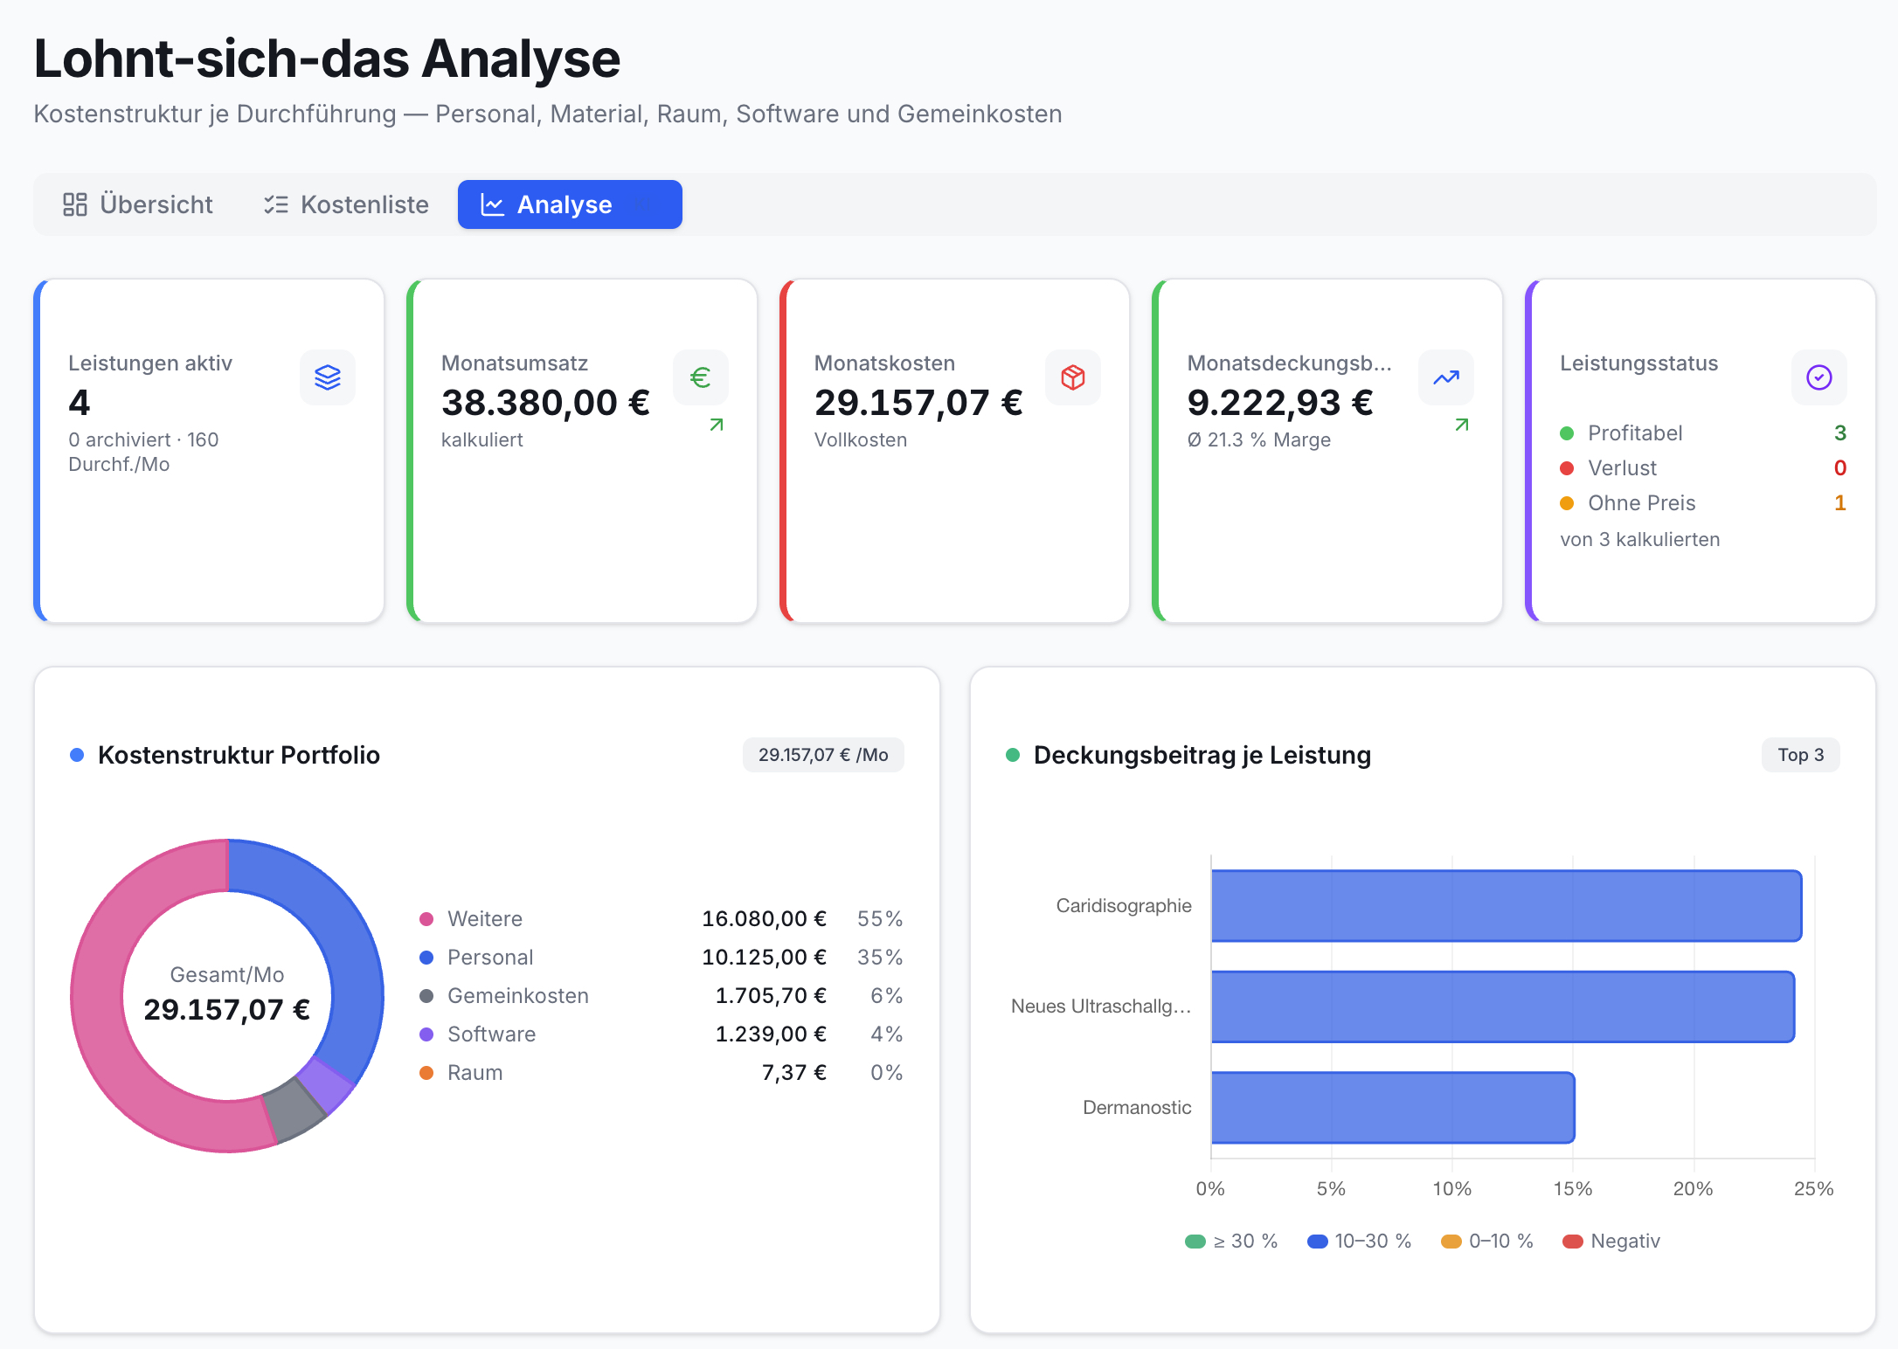Click the Top 3 badge
Screen dimensions: 1898x1349
(x=1801, y=755)
